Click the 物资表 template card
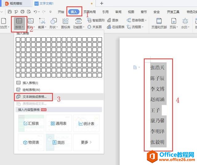The image size is (197, 165). click(31, 142)
